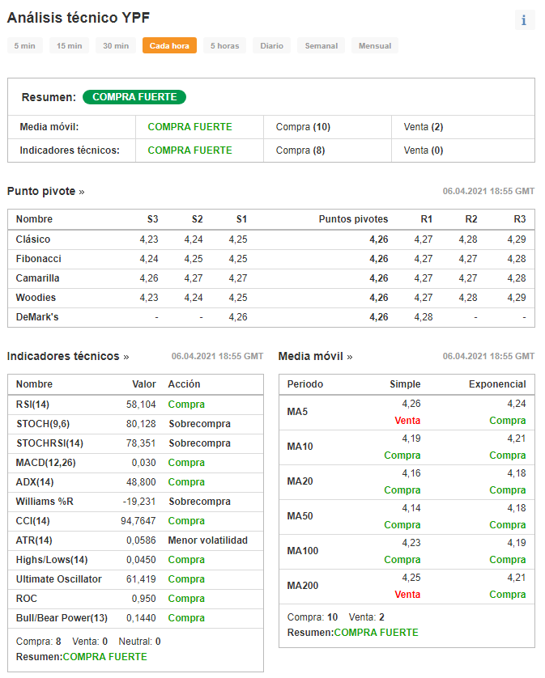545x678 pixels.
Task: Select the 5 min timeframe tab
Action: point(24,45)
